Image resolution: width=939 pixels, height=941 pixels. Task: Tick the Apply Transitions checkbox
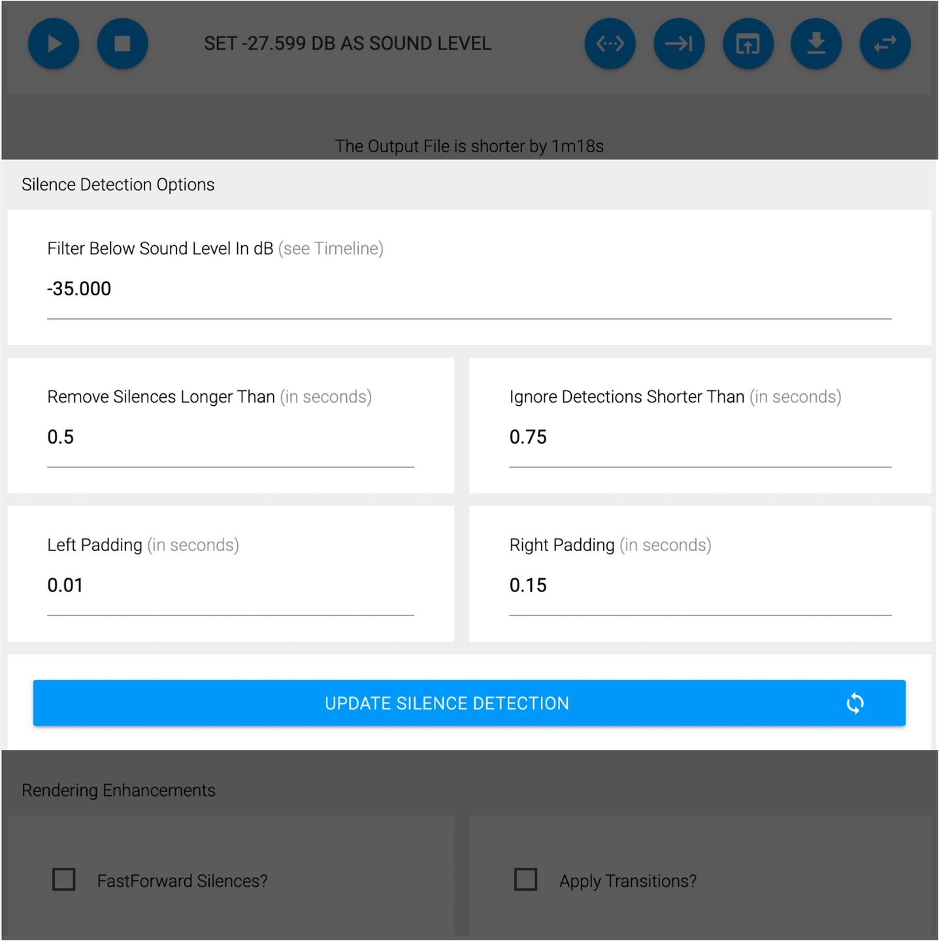pos(525,880)
